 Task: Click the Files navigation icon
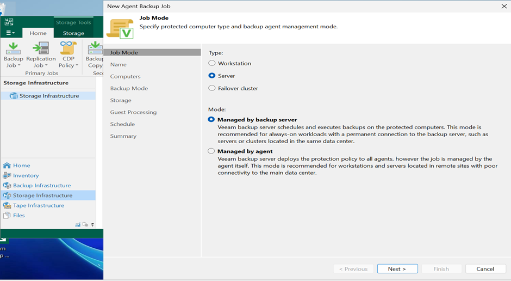tap(7, 216)
